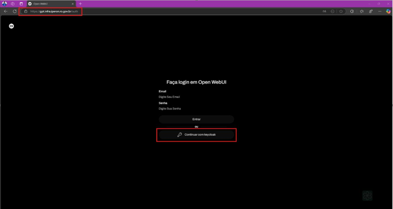Viewport: 393px width, 209px height.
Task: Open the collections icon in toolbar
Action: (371, 11)
